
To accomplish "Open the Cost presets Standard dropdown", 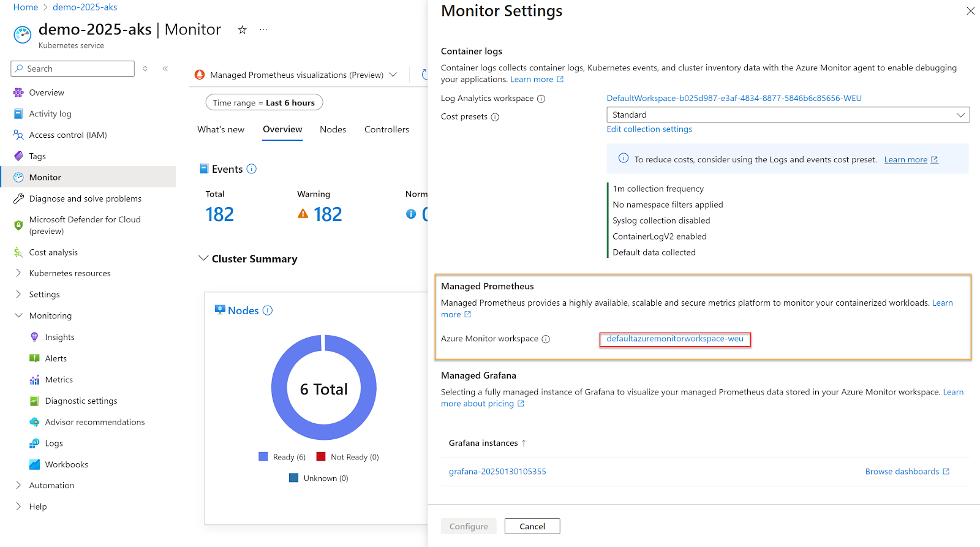I will (788, 115).
